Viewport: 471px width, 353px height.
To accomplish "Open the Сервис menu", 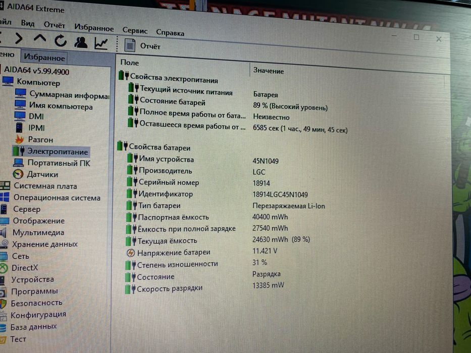I will pyautogui.click(x=135, y=30).
